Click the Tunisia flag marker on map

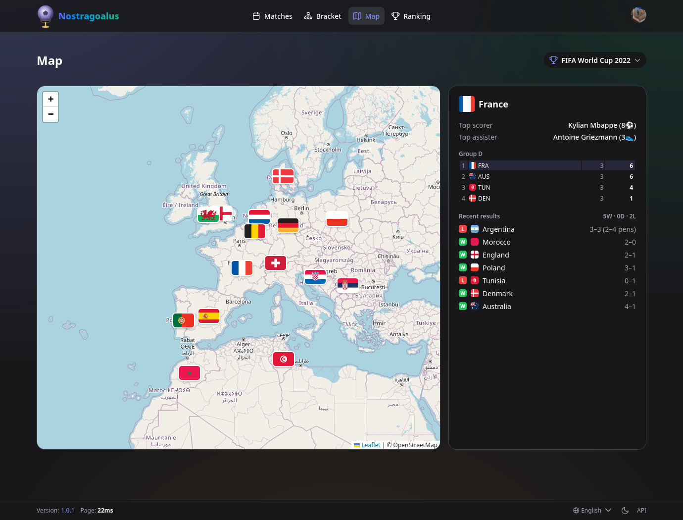click(284, 359)
